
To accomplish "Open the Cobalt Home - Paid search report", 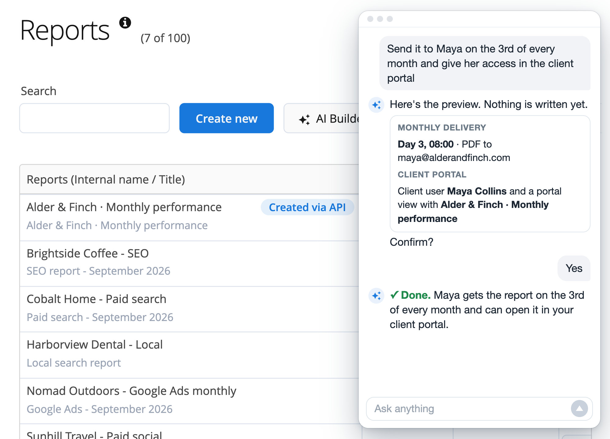I will tap(96, 299).
